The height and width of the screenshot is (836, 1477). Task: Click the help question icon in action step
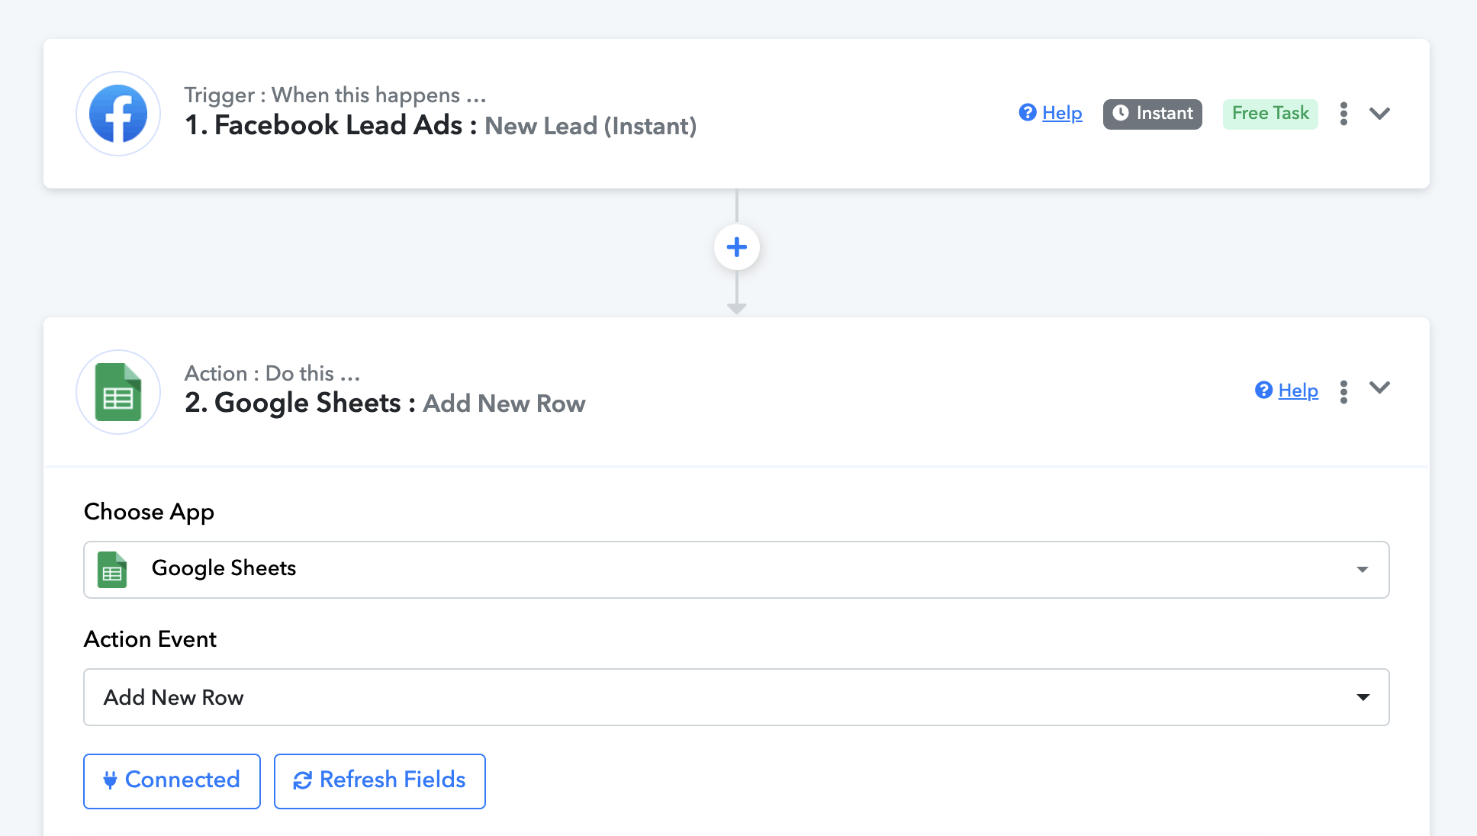1263,391
